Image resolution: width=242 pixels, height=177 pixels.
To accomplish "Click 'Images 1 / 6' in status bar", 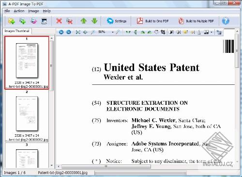I will (15, 173).
